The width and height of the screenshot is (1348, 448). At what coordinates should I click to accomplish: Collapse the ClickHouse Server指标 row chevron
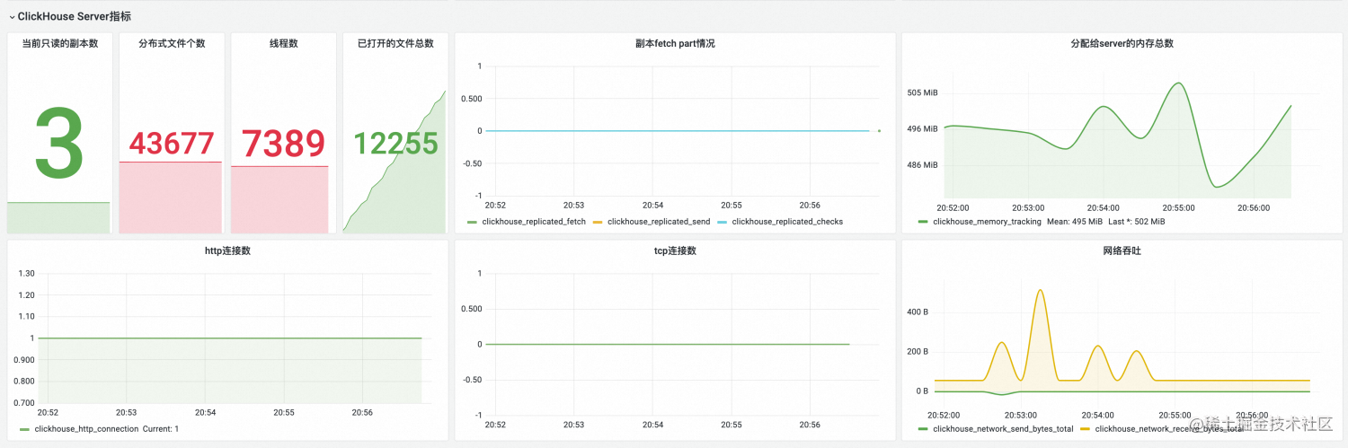(x=12, y=17)
